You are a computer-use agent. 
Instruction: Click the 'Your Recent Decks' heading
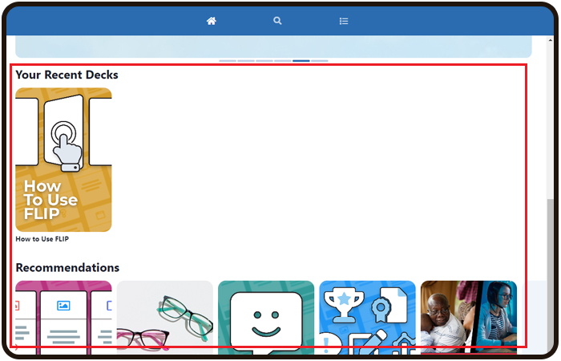67,75
